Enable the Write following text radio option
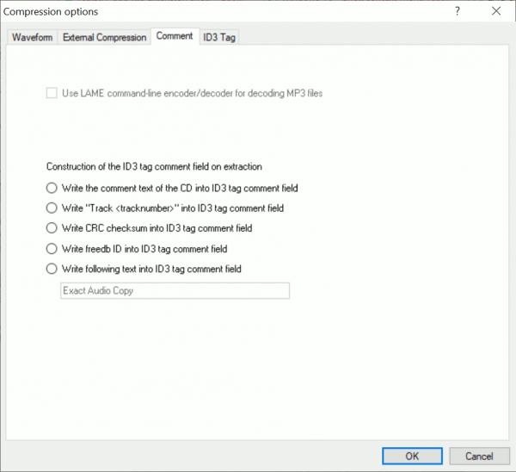 pyautogui.click(x=52, y=269)
